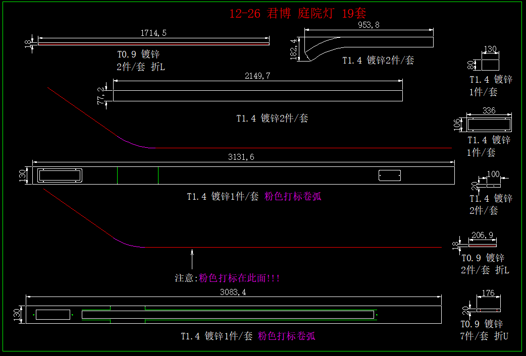Select the magenta 粉色打标卷弧 text under 3131,6 part
Screen dimensions: 526x356
click(x=293, y=197)
